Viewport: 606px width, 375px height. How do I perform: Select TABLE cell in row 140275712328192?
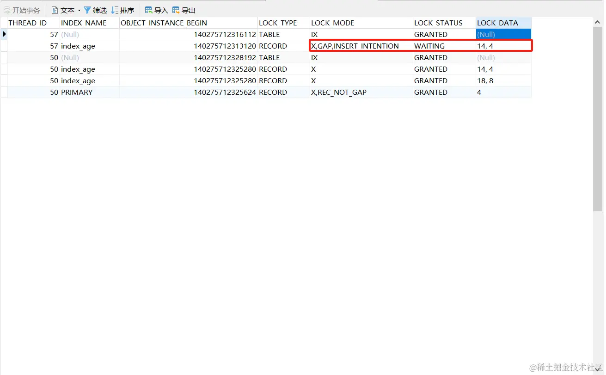[x=284, y=57]
